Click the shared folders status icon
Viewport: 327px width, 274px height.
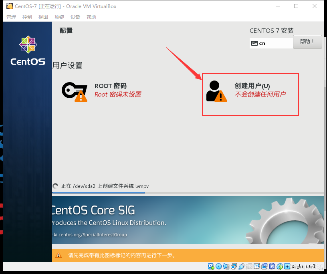click(x=249, y=266)
